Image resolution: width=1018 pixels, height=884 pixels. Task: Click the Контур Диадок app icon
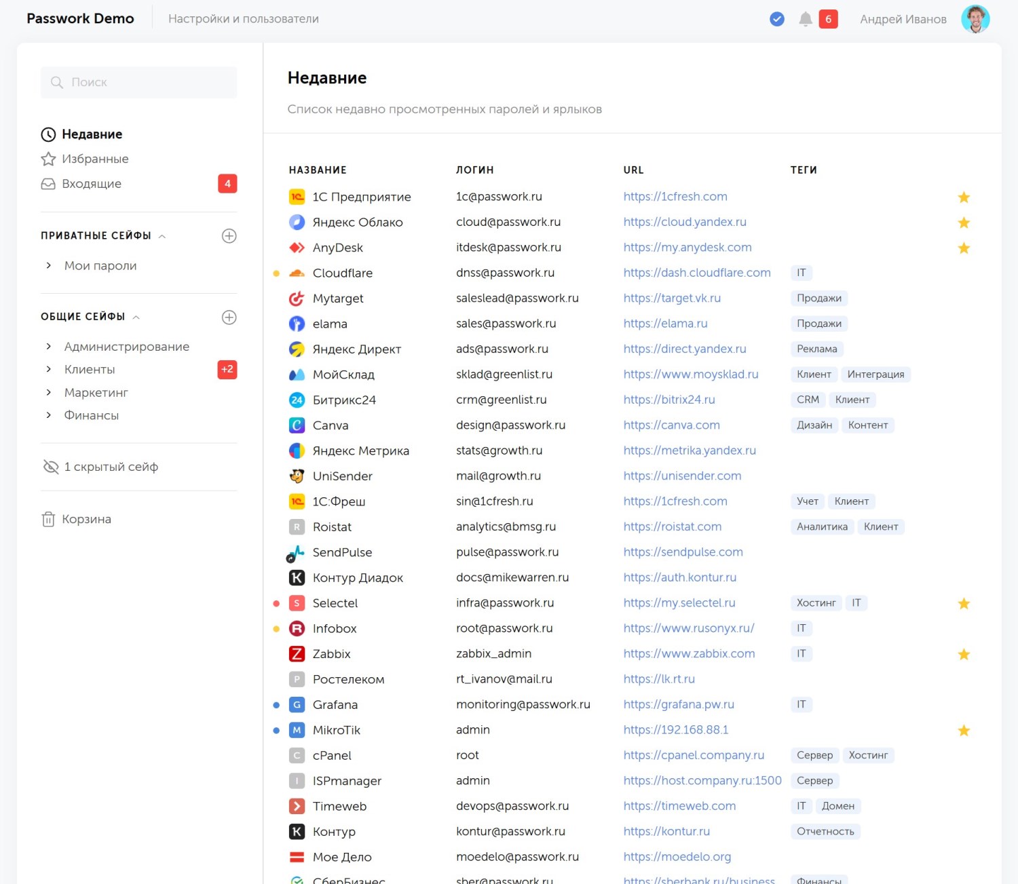tap(297, 578)
